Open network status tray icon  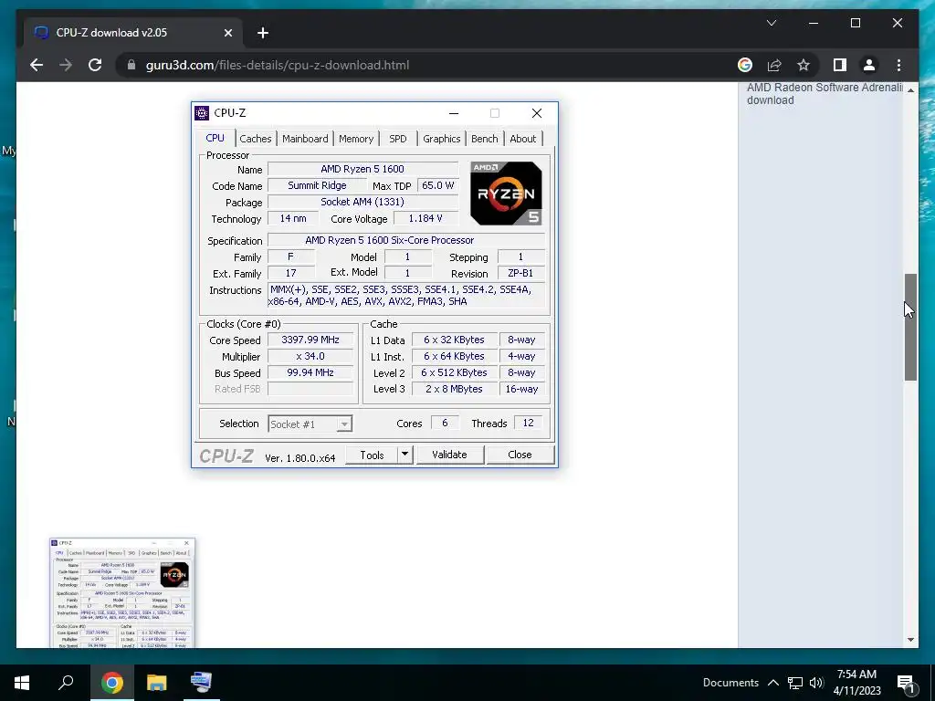(x=795, y=683)
